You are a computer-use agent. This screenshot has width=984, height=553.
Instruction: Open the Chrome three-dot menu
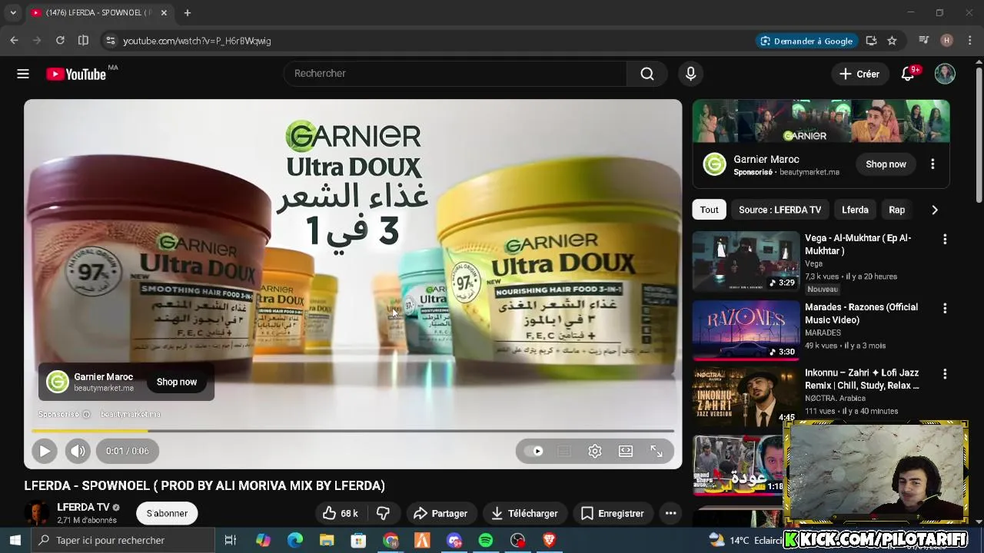tap(970, 41)
